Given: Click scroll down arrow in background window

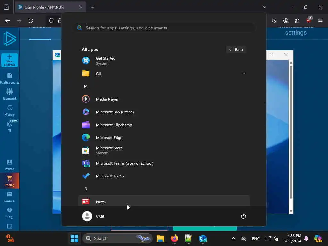Looking at the screenshot, I should 291,211.
